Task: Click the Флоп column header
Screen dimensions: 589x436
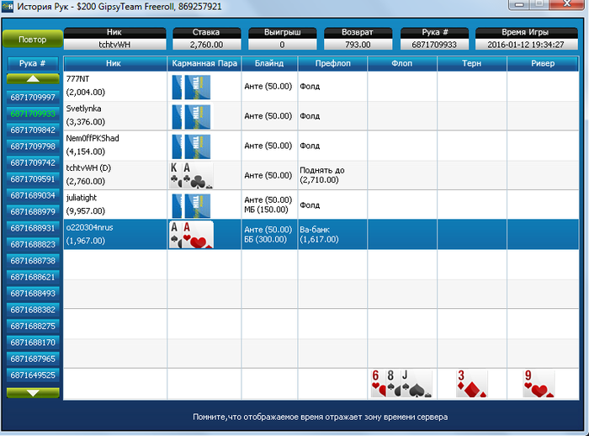Action: pyautogui.click(x=402, y=63)
